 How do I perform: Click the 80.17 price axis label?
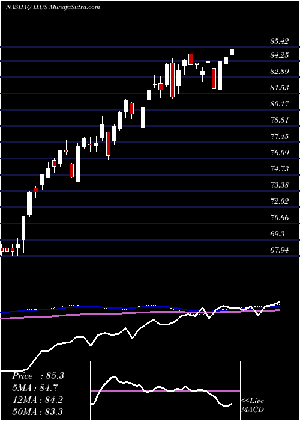(x=280, y=103)
